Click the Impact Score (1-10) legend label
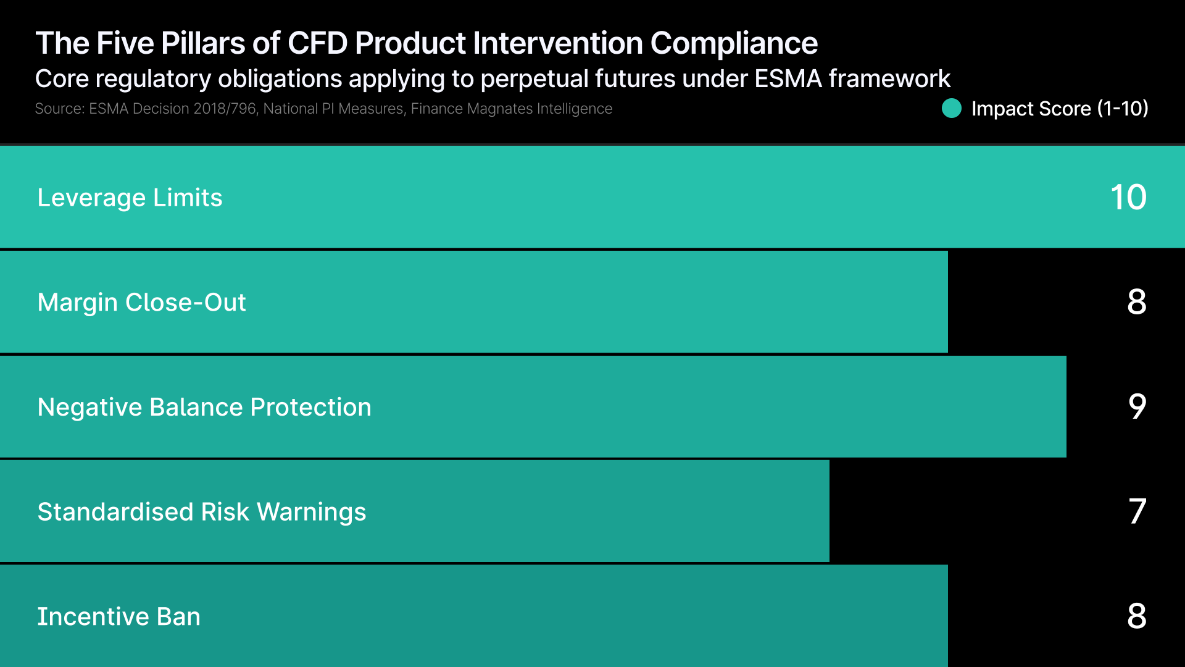Screen dimensions: 1185x667 coord(1059,109)
